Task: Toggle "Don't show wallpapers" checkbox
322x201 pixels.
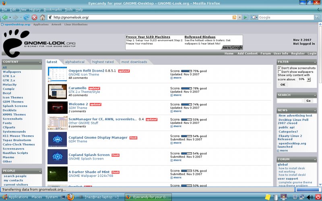Action: (x=279, y=72)
